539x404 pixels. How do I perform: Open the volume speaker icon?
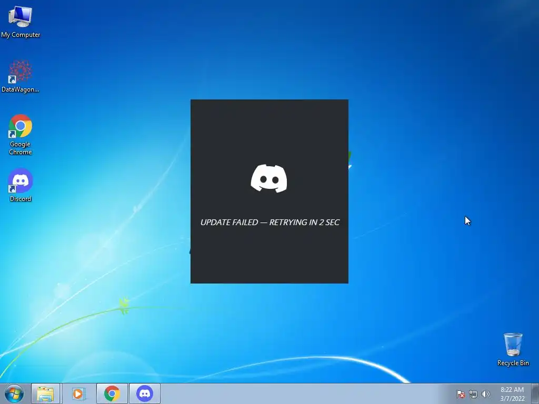click(485, 394)
